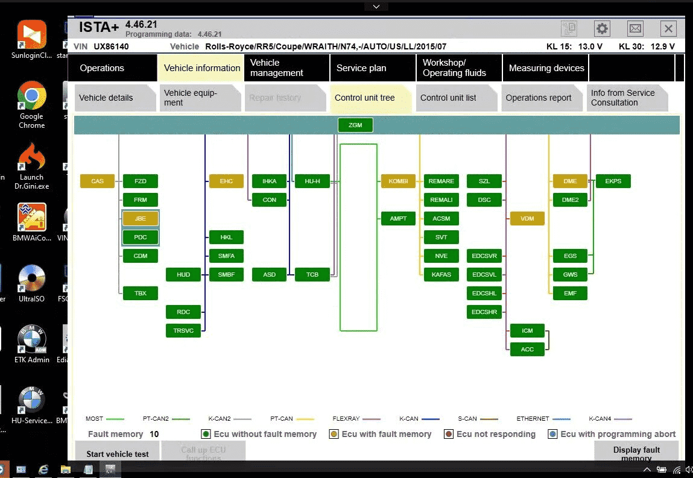The width and height of the screenshot is (693, 478).
Task: Select the DSC control unit
Action: 484,200
